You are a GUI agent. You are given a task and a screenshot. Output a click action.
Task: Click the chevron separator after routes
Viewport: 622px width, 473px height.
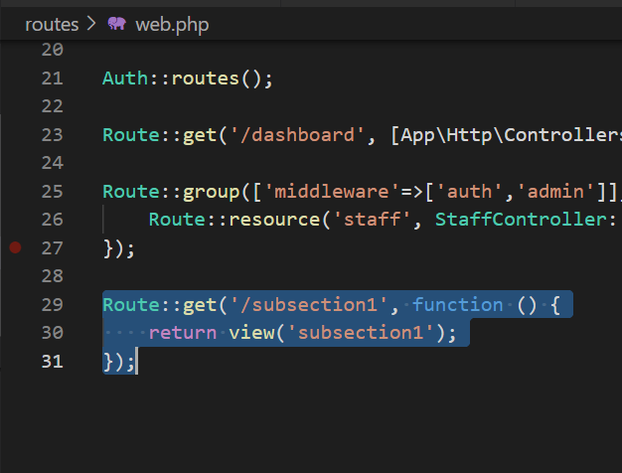coord(92,24)
